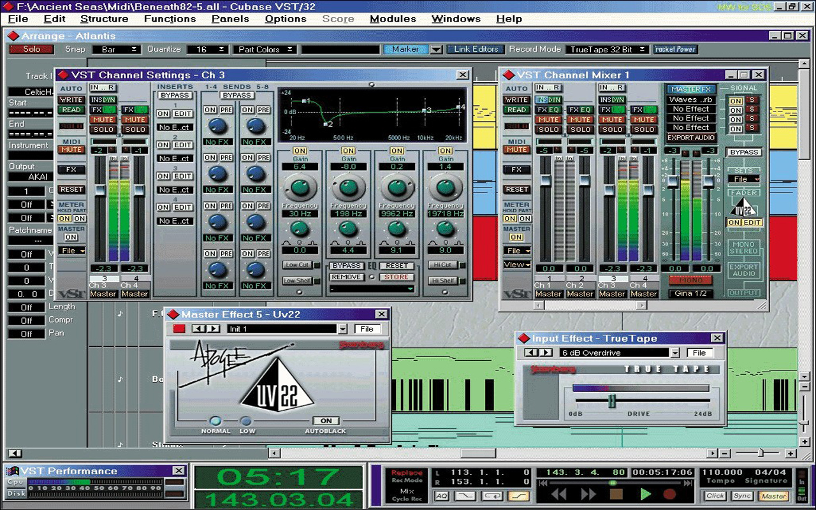Open the Modules menu
The height and width of the screenshot is (510, 816).
[393, 18]
